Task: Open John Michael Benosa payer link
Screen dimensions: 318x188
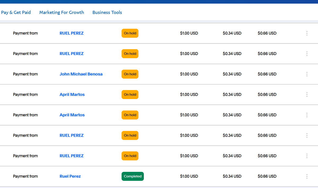Action: [x=81, y=74]
